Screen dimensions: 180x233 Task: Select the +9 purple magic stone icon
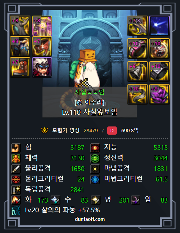click(159, 94)
